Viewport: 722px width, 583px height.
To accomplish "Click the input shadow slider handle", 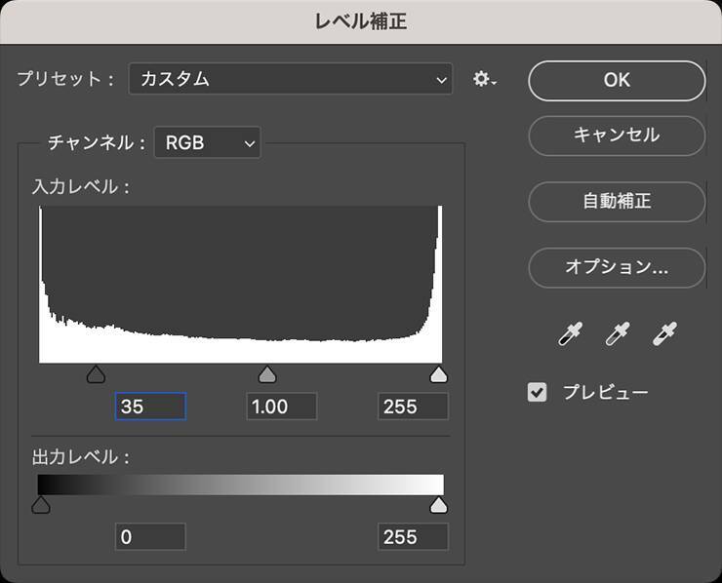I will coord(96,375).
